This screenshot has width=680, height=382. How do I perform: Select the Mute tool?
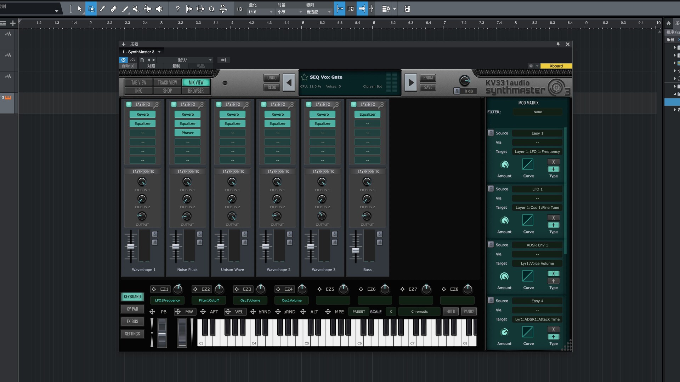pyautogui.click(x=136, y=9)
